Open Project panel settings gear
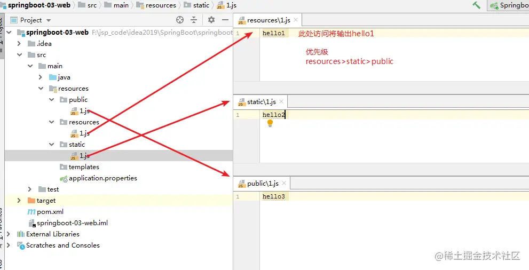 [211, 20]
